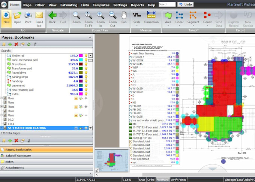The width and height of the screenshot is (255, 182).
Task: Click the Pages panel Search field
Action: pos(52,51)
